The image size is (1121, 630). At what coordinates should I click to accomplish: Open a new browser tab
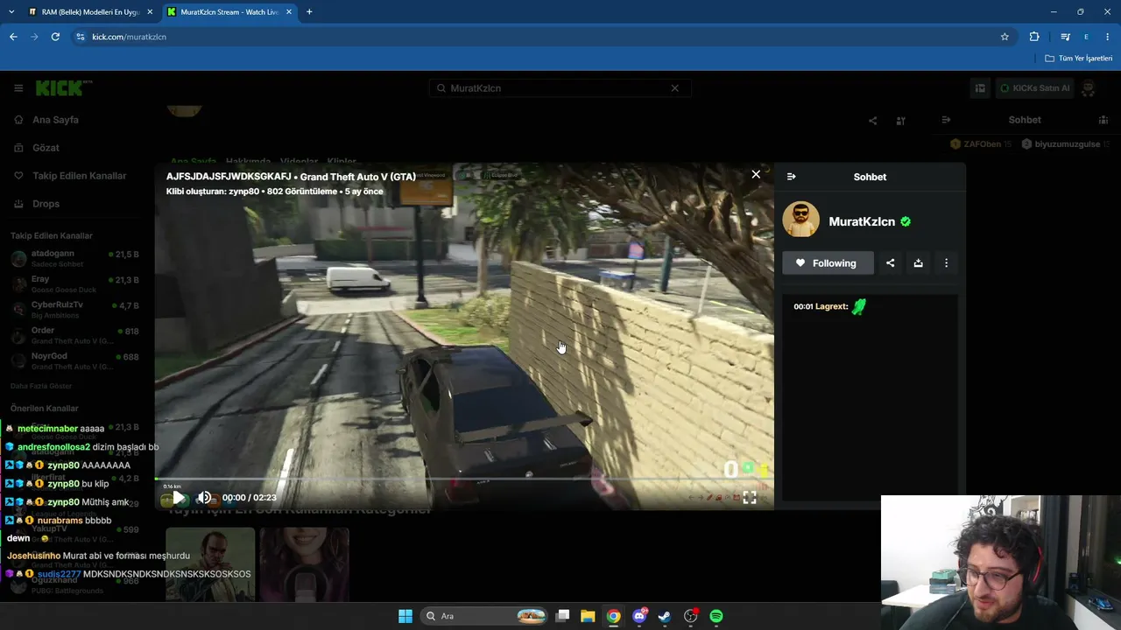point(309,12)
